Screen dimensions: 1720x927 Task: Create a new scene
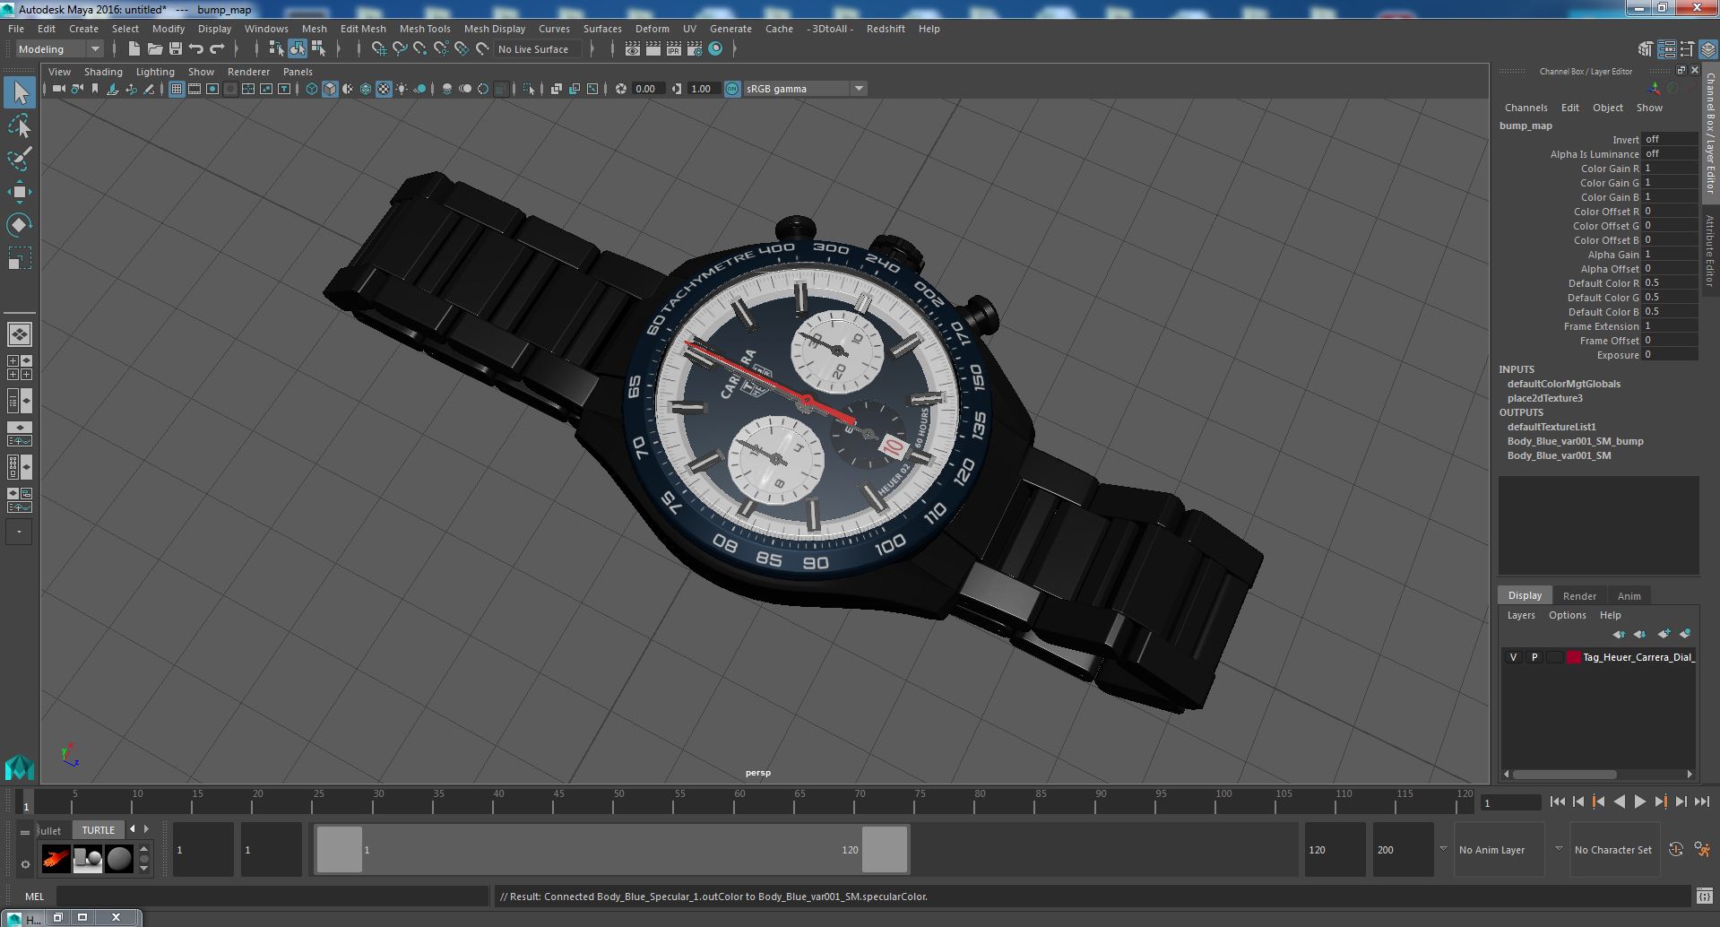click(x=134, y=49)
